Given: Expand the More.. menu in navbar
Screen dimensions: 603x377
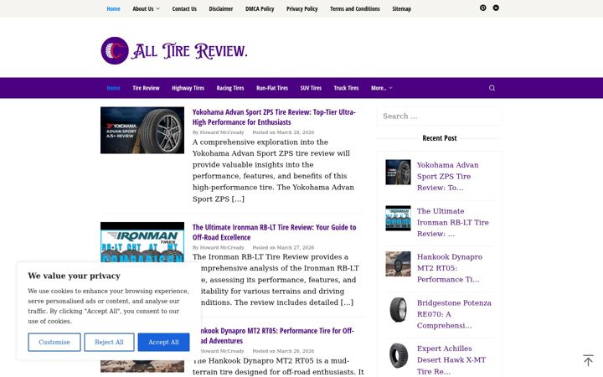Looking at the screenshot, I should (x=382, y=88).
